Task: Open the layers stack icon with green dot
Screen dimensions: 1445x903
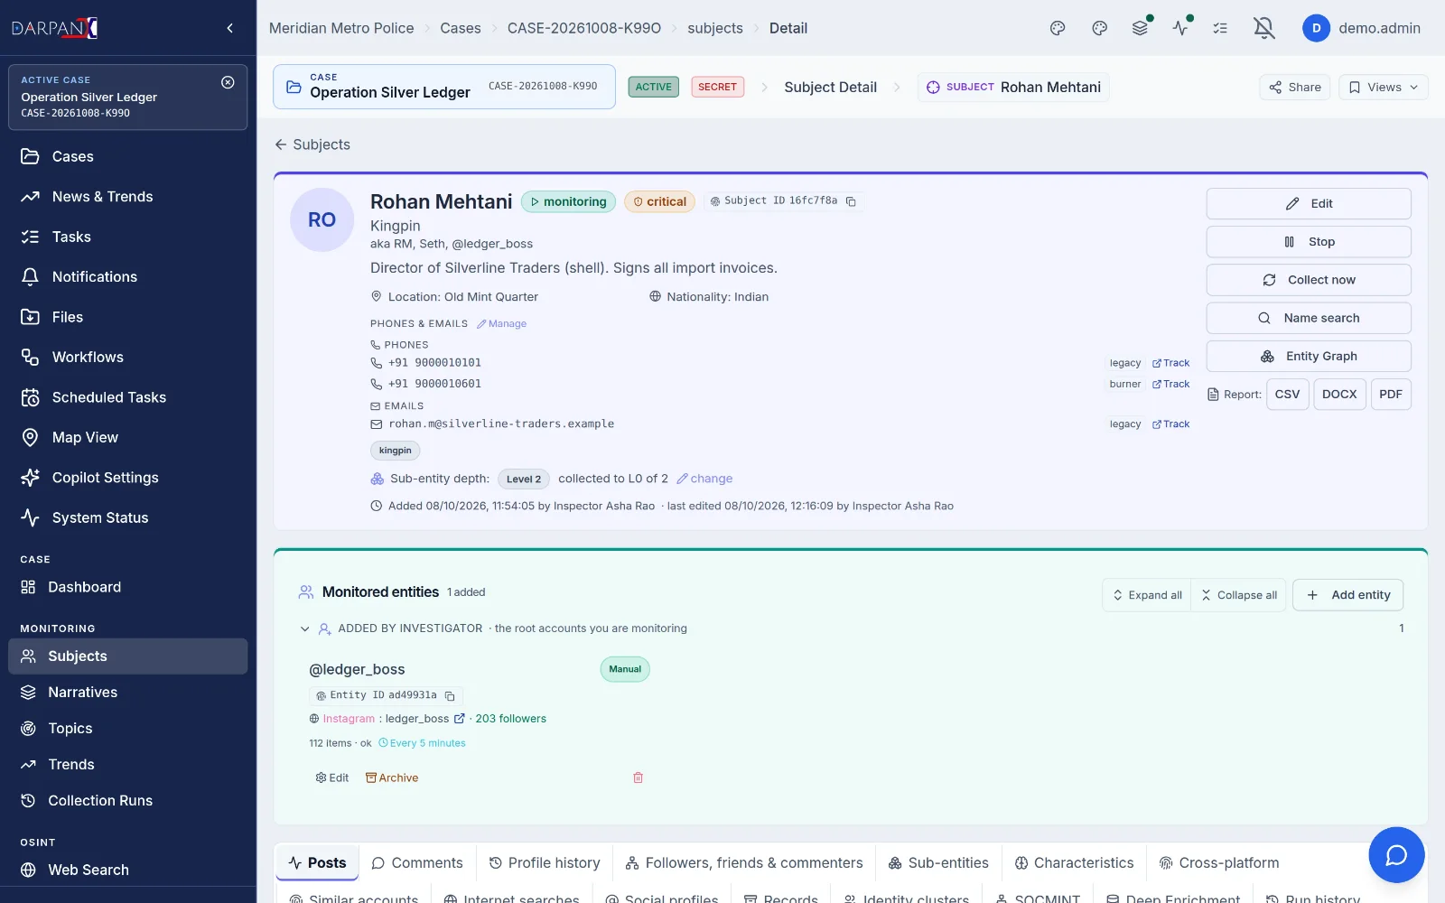Action: coord(1141,28)
